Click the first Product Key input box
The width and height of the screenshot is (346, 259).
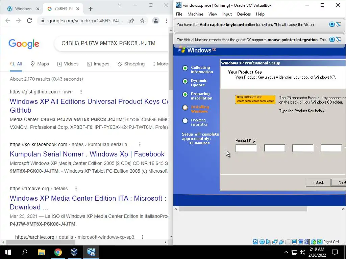[246, 148]
